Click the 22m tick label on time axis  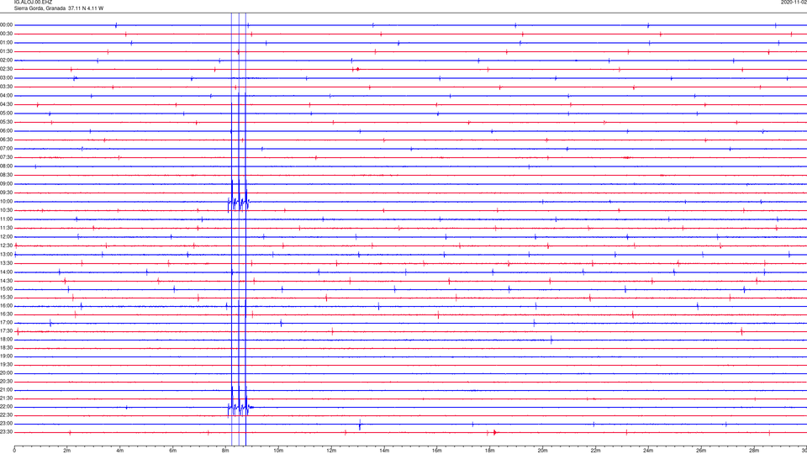595,451
